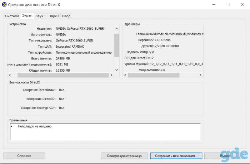Click the Выход button
Viewport: 250px width, 164px height.
point(225,156)
